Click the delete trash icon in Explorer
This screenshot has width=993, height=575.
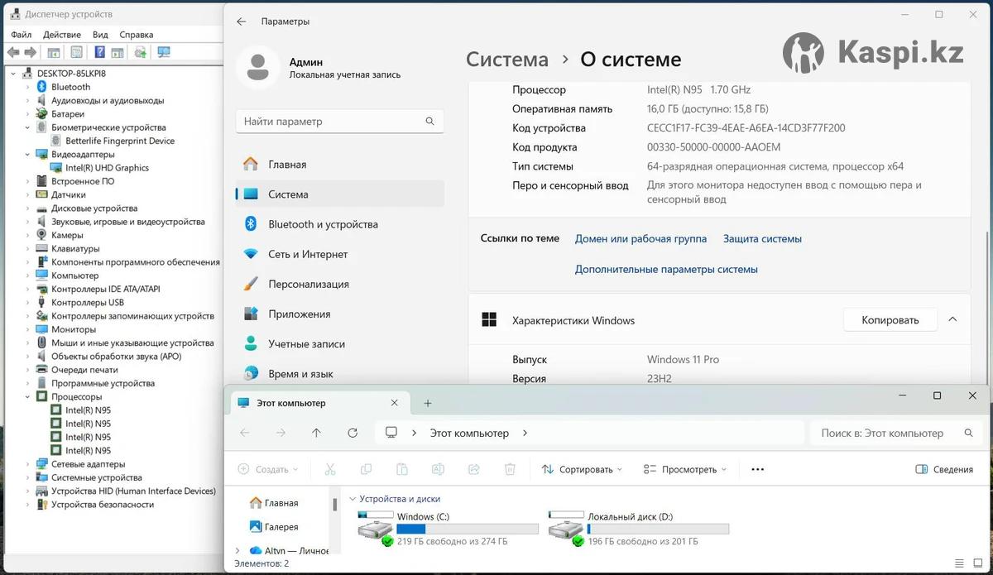pos(511,469)
